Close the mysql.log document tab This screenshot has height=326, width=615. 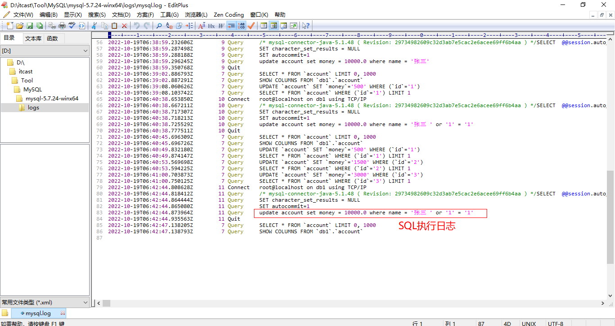click(63, 313)
